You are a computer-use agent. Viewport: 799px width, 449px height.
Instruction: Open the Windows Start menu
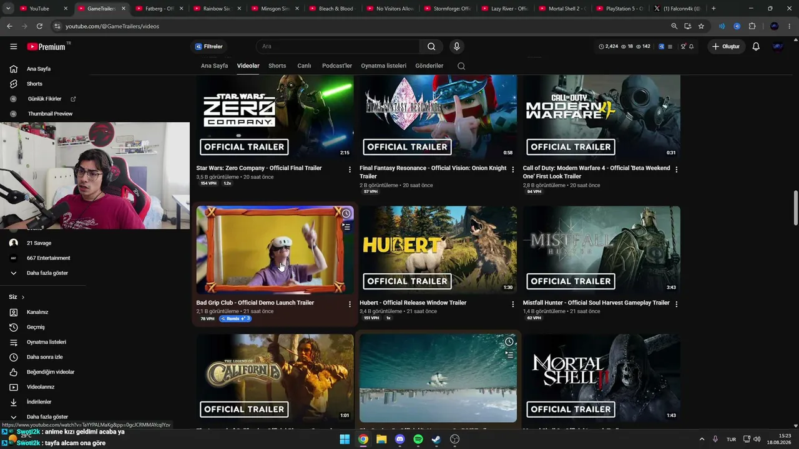tap(345, 439)
